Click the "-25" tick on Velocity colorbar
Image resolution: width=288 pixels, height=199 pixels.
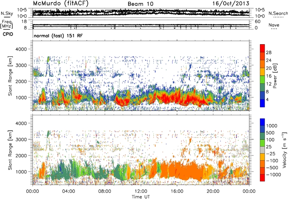[271, 154]
